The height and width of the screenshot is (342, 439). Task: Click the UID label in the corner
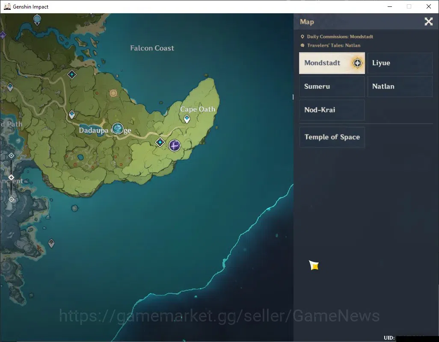[x=389, y=338]
